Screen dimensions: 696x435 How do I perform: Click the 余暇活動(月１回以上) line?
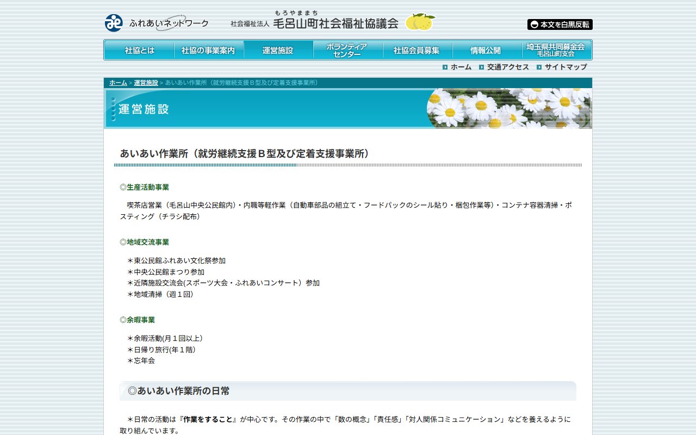[x=165, y=338]
